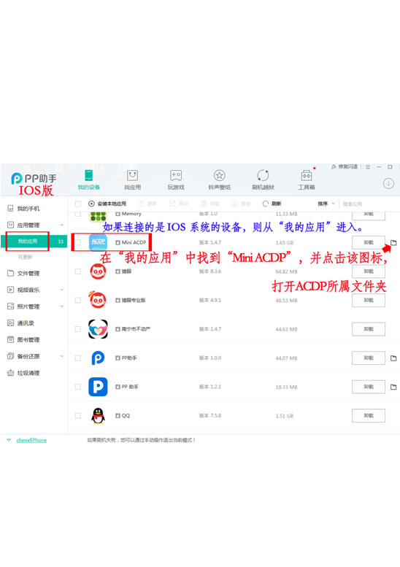This screenshot has height=567, width=400.
Task: Uninstall 猫眼 with its 卸载 button
Action: point(369,271)
